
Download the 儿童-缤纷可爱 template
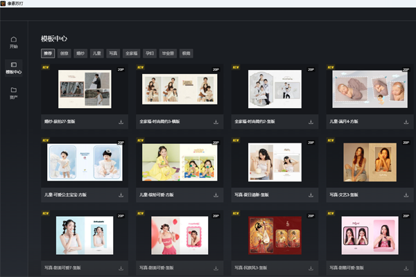point(216,195)
